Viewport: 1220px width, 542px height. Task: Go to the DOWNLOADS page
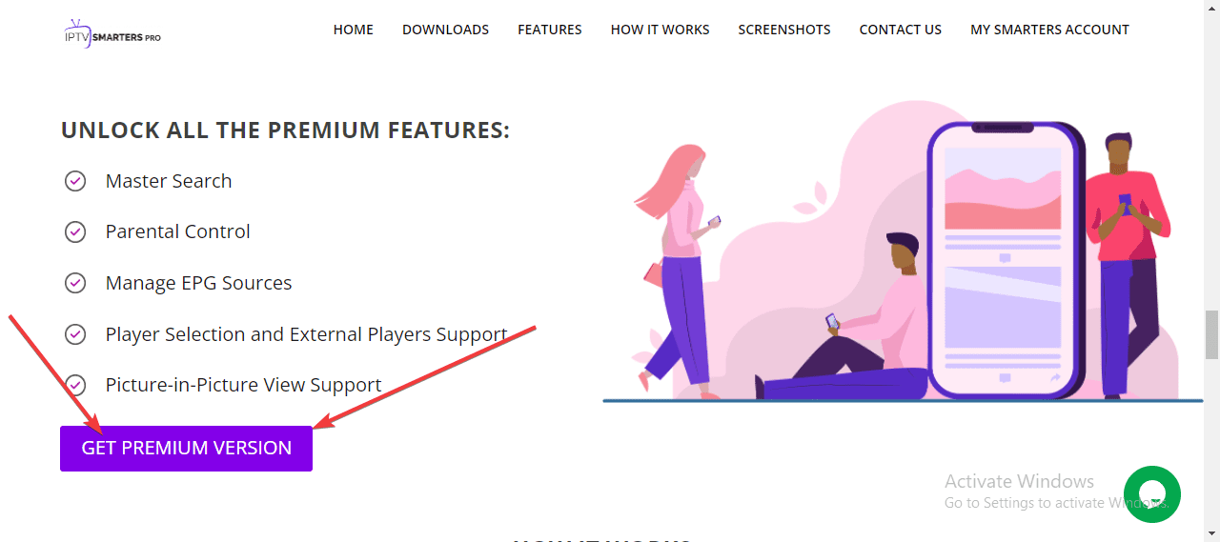pos(445,30)
